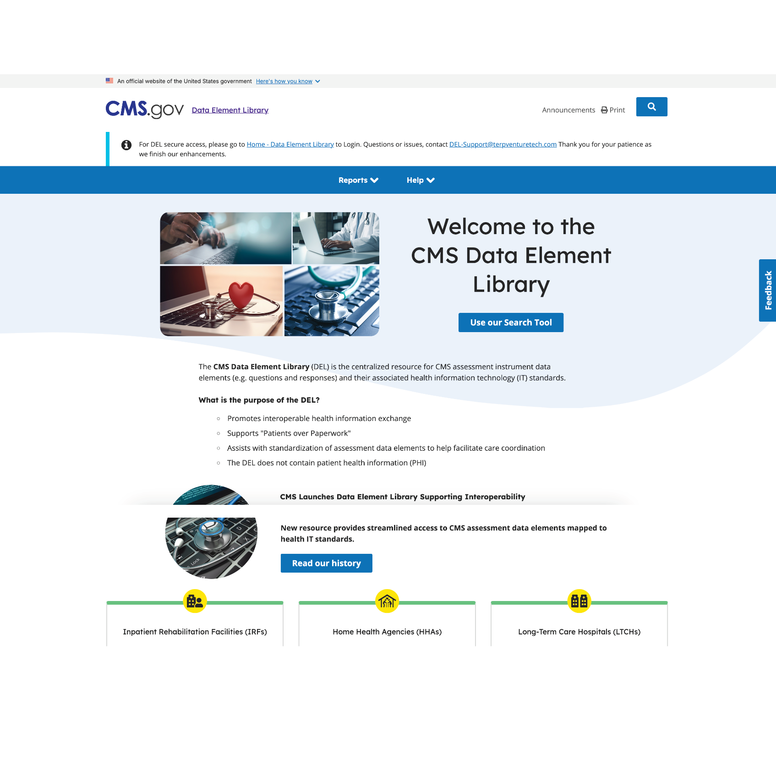Follow the Home - Data Element Library link
776x776 pixels.
[290, 144]
